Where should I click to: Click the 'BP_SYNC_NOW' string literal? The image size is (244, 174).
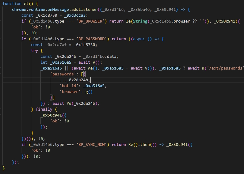point(92,145)
